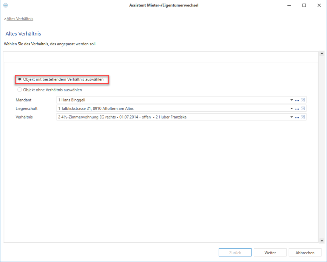Click the scrollbar up arrow
The width and height of the screenshot is (327, 262).
[322, 54]
